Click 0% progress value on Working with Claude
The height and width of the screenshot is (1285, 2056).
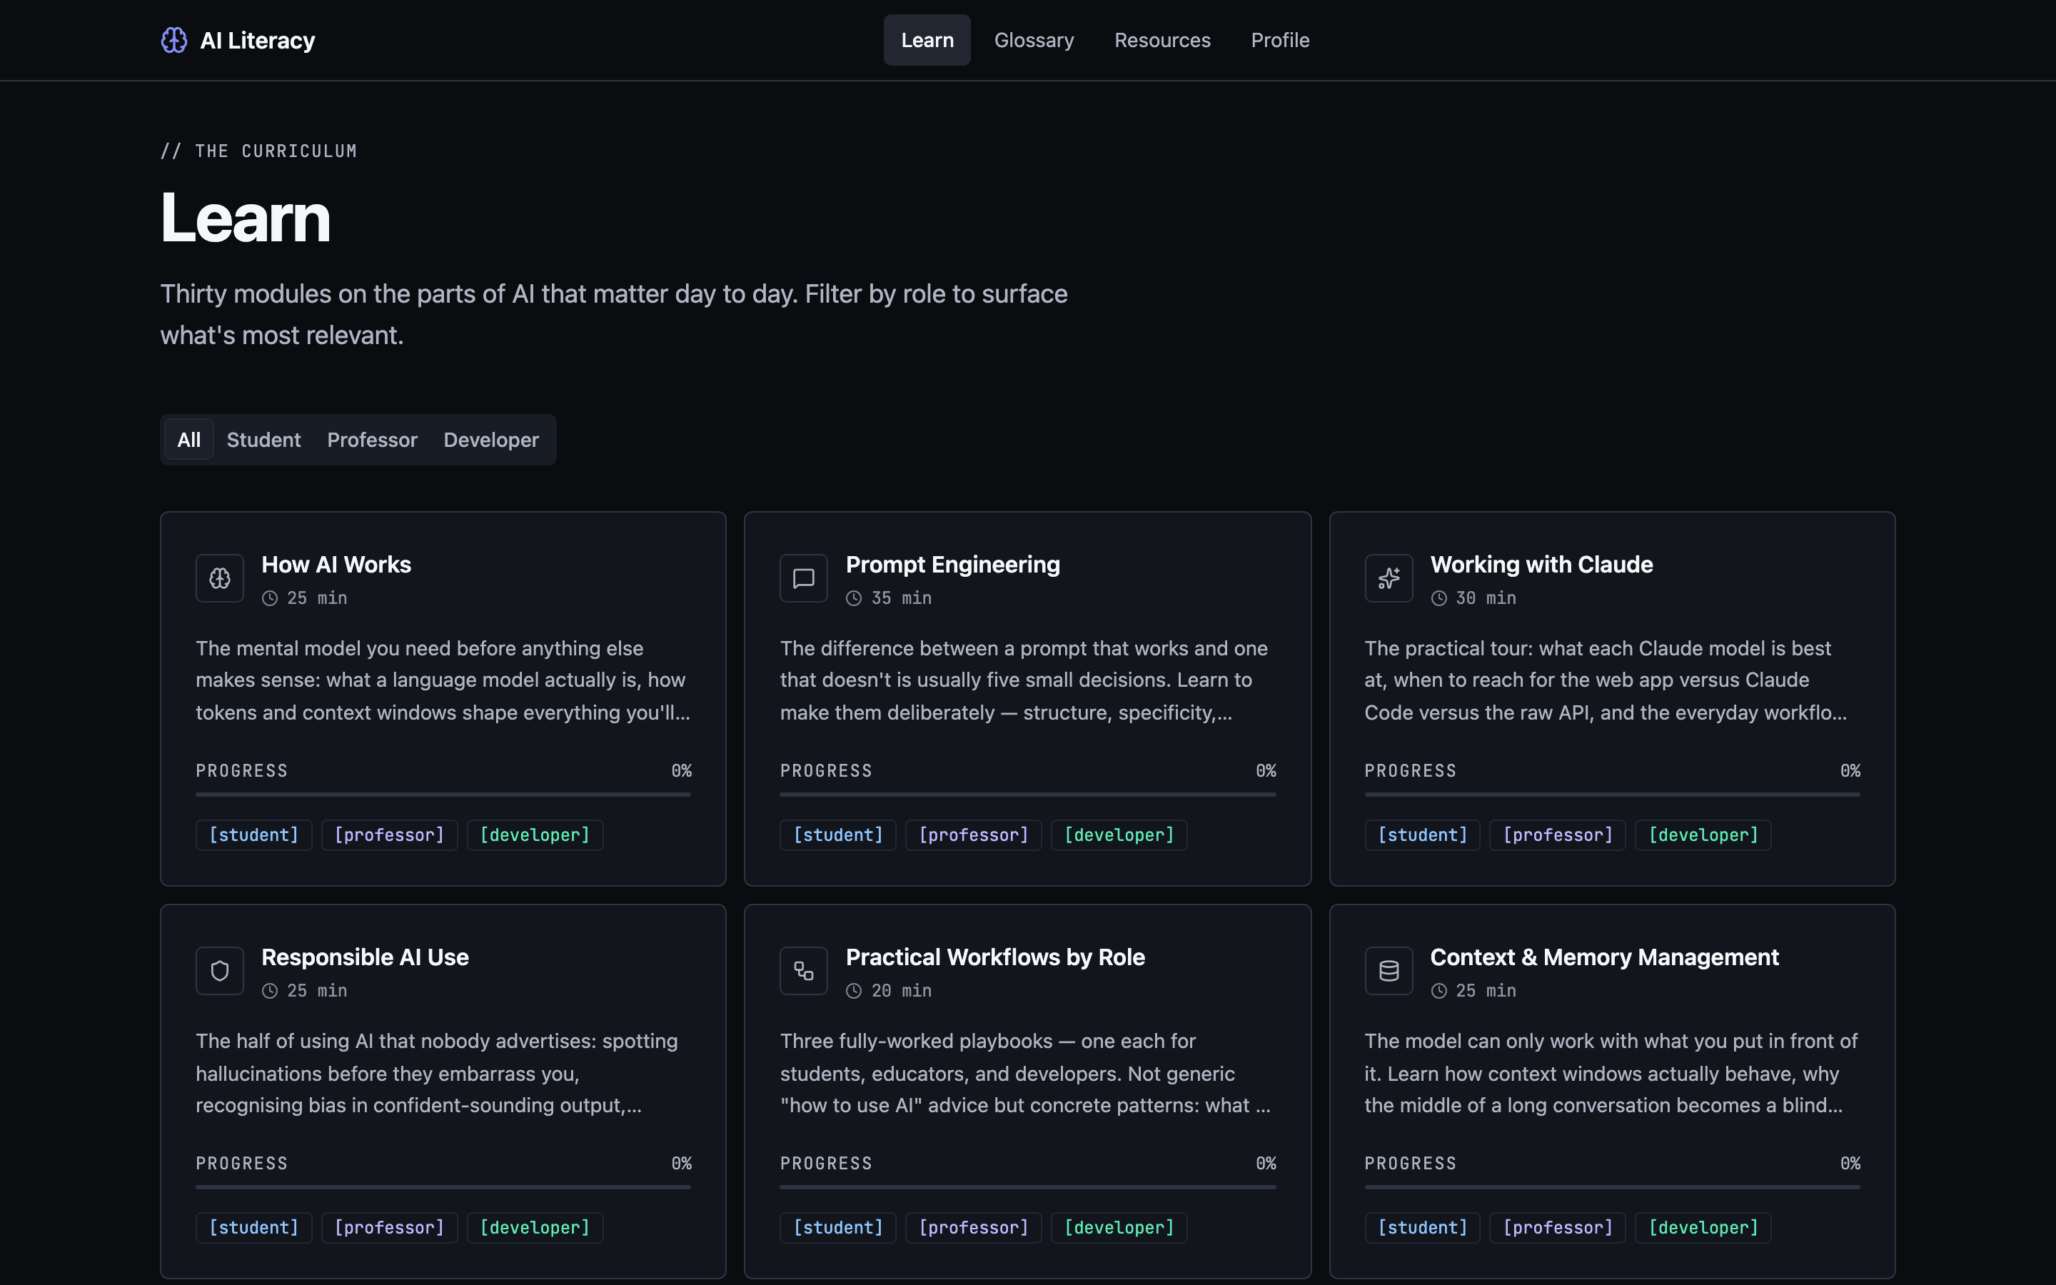click(1850, 771)
